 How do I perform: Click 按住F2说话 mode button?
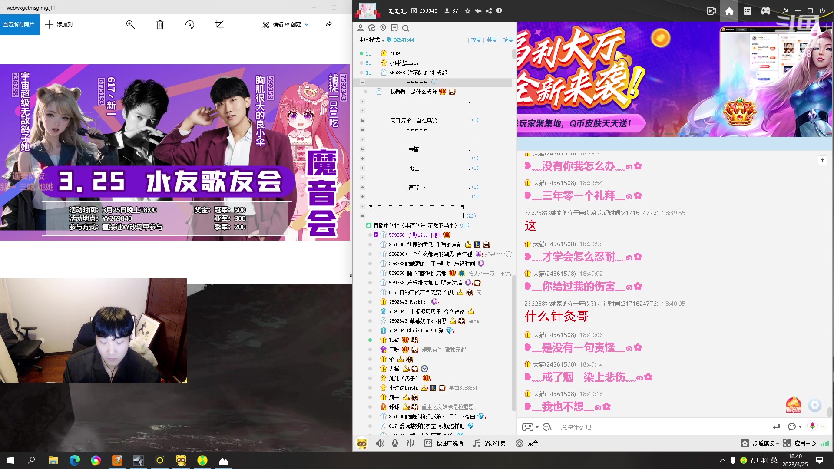tap(444, 443)
